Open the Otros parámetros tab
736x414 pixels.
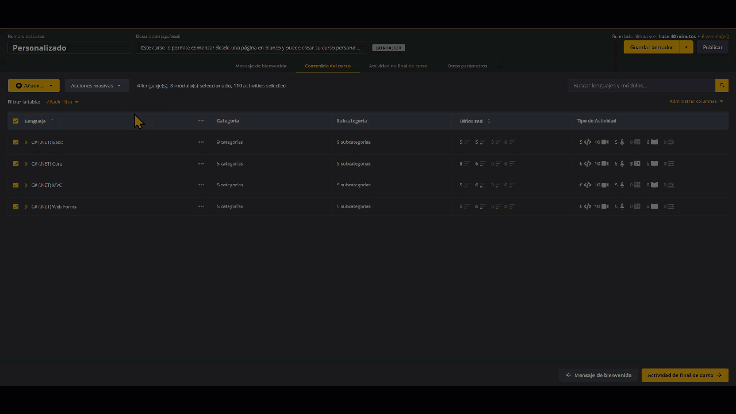coord(467,66)
